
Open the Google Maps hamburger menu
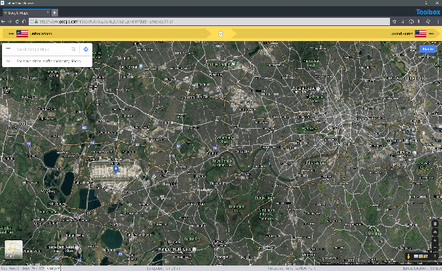pyautogui.click(x=8, y=49)
